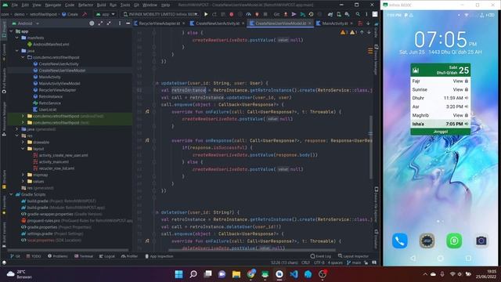Click the Windows Start button

click(x=179, y=274)
